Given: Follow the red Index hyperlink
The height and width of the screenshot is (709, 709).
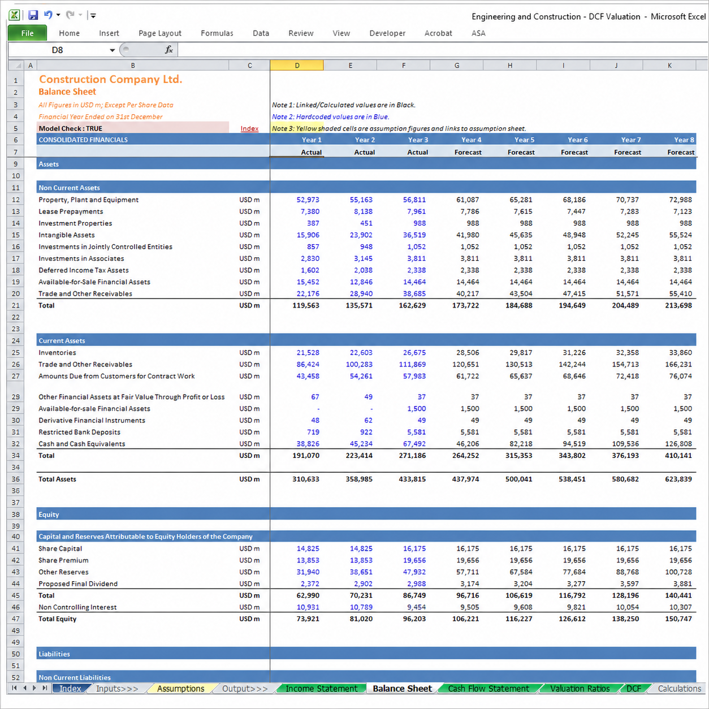Looking at the screenshot, I should (249, 128).
